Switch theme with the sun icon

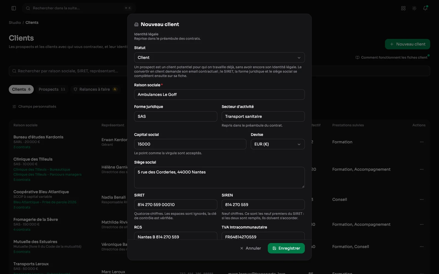414,8
